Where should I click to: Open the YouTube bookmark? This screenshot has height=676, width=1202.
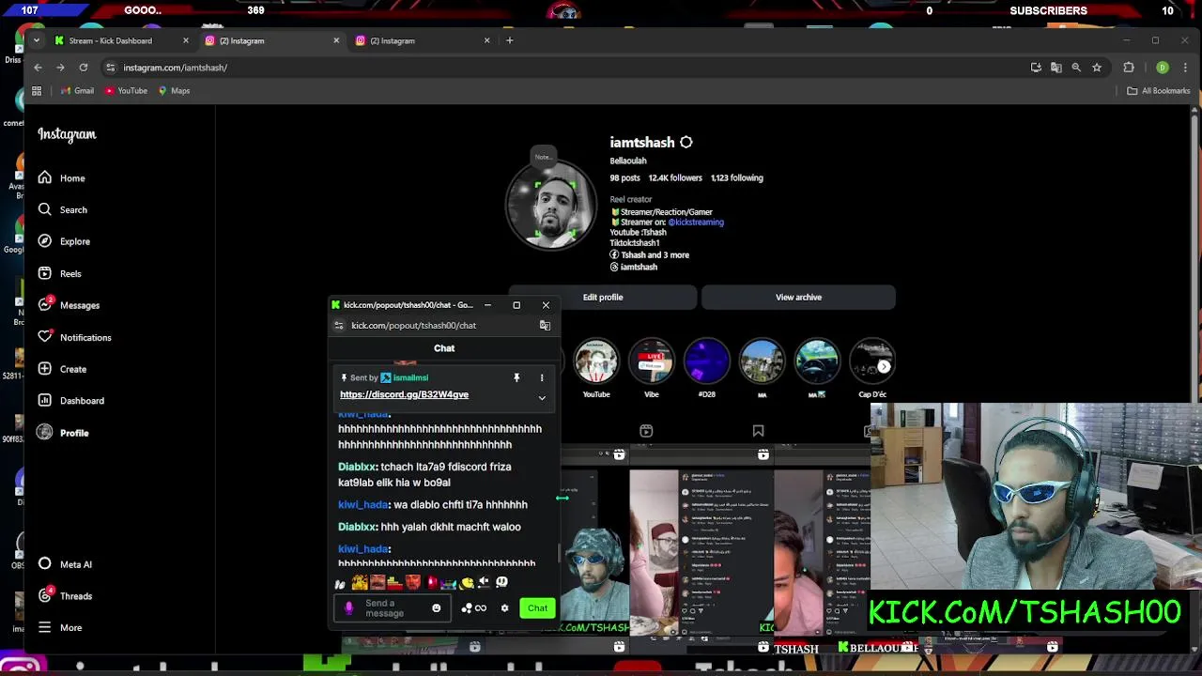126,91
